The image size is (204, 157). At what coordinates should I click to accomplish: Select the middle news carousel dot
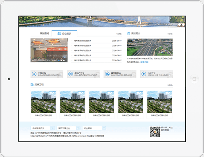(x=61, y=60)
